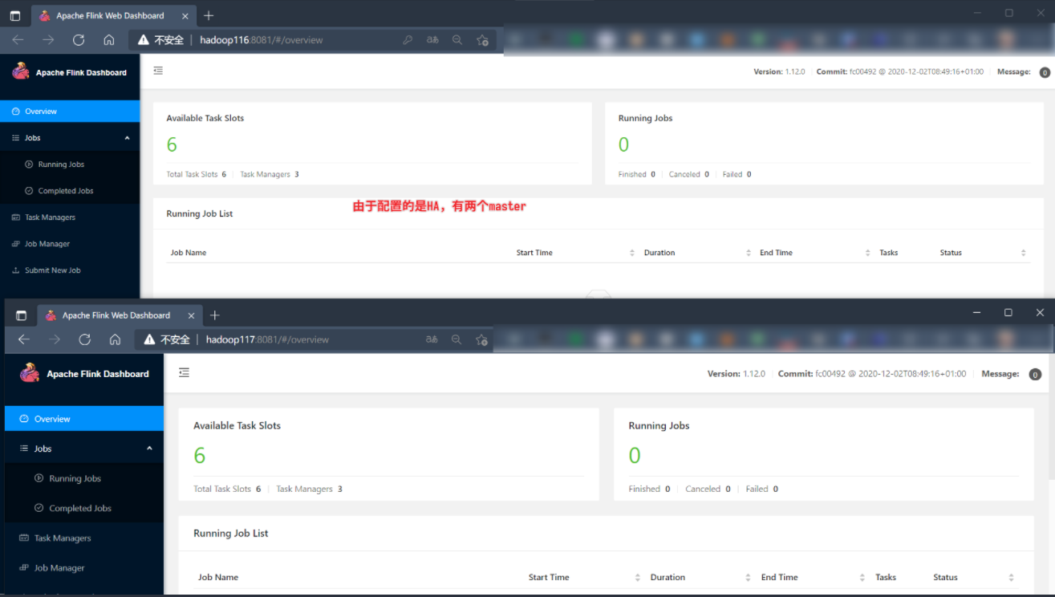1055x597 pixels.
Task: Go to home in the hadoop116 window
Action: [x=109, y=40]
